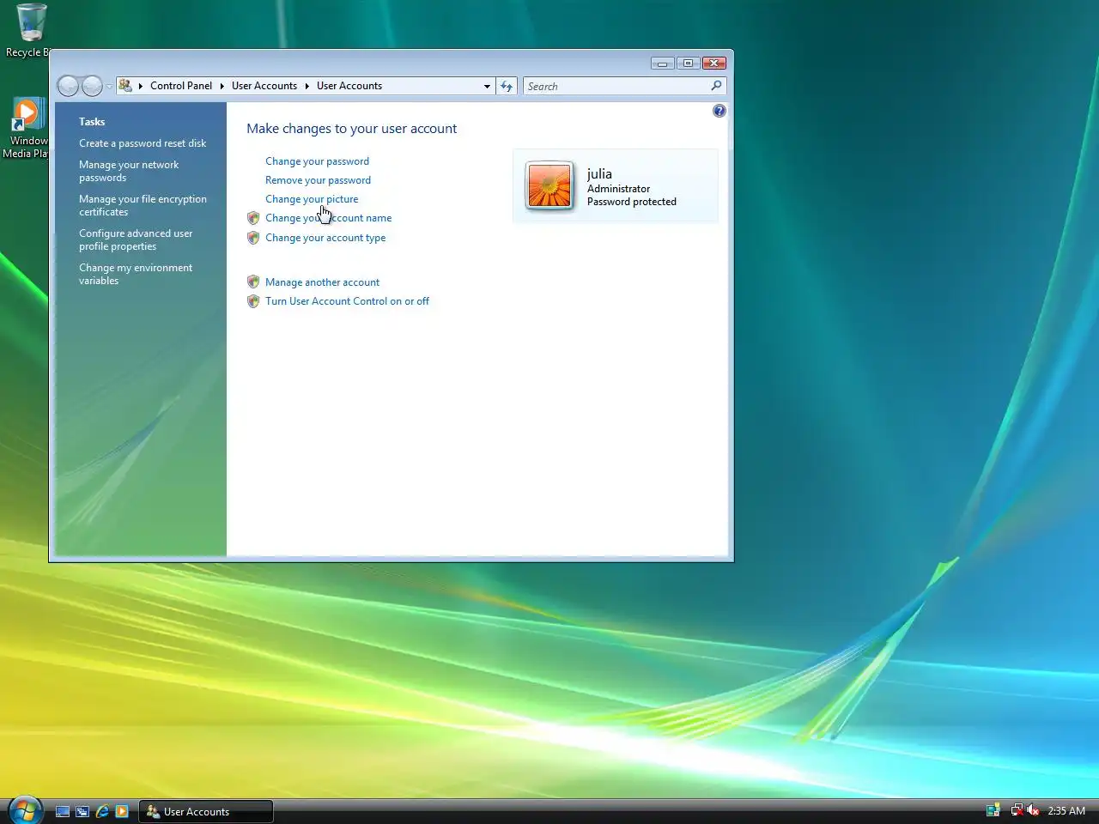The width and height of the screenshot is (1099, 824).
Task: Open Manage your network passwords task
Action: (129, 171)
